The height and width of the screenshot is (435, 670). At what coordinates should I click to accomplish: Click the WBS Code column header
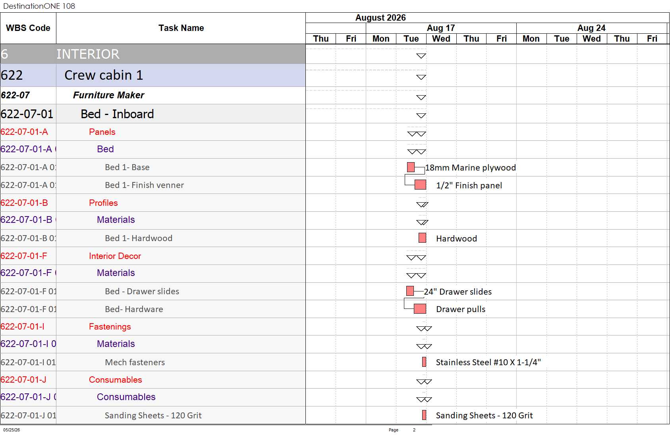point(28,28)
